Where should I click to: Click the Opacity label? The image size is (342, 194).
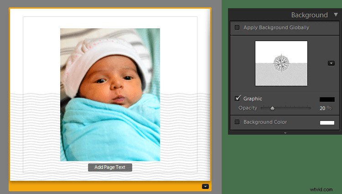248,108
